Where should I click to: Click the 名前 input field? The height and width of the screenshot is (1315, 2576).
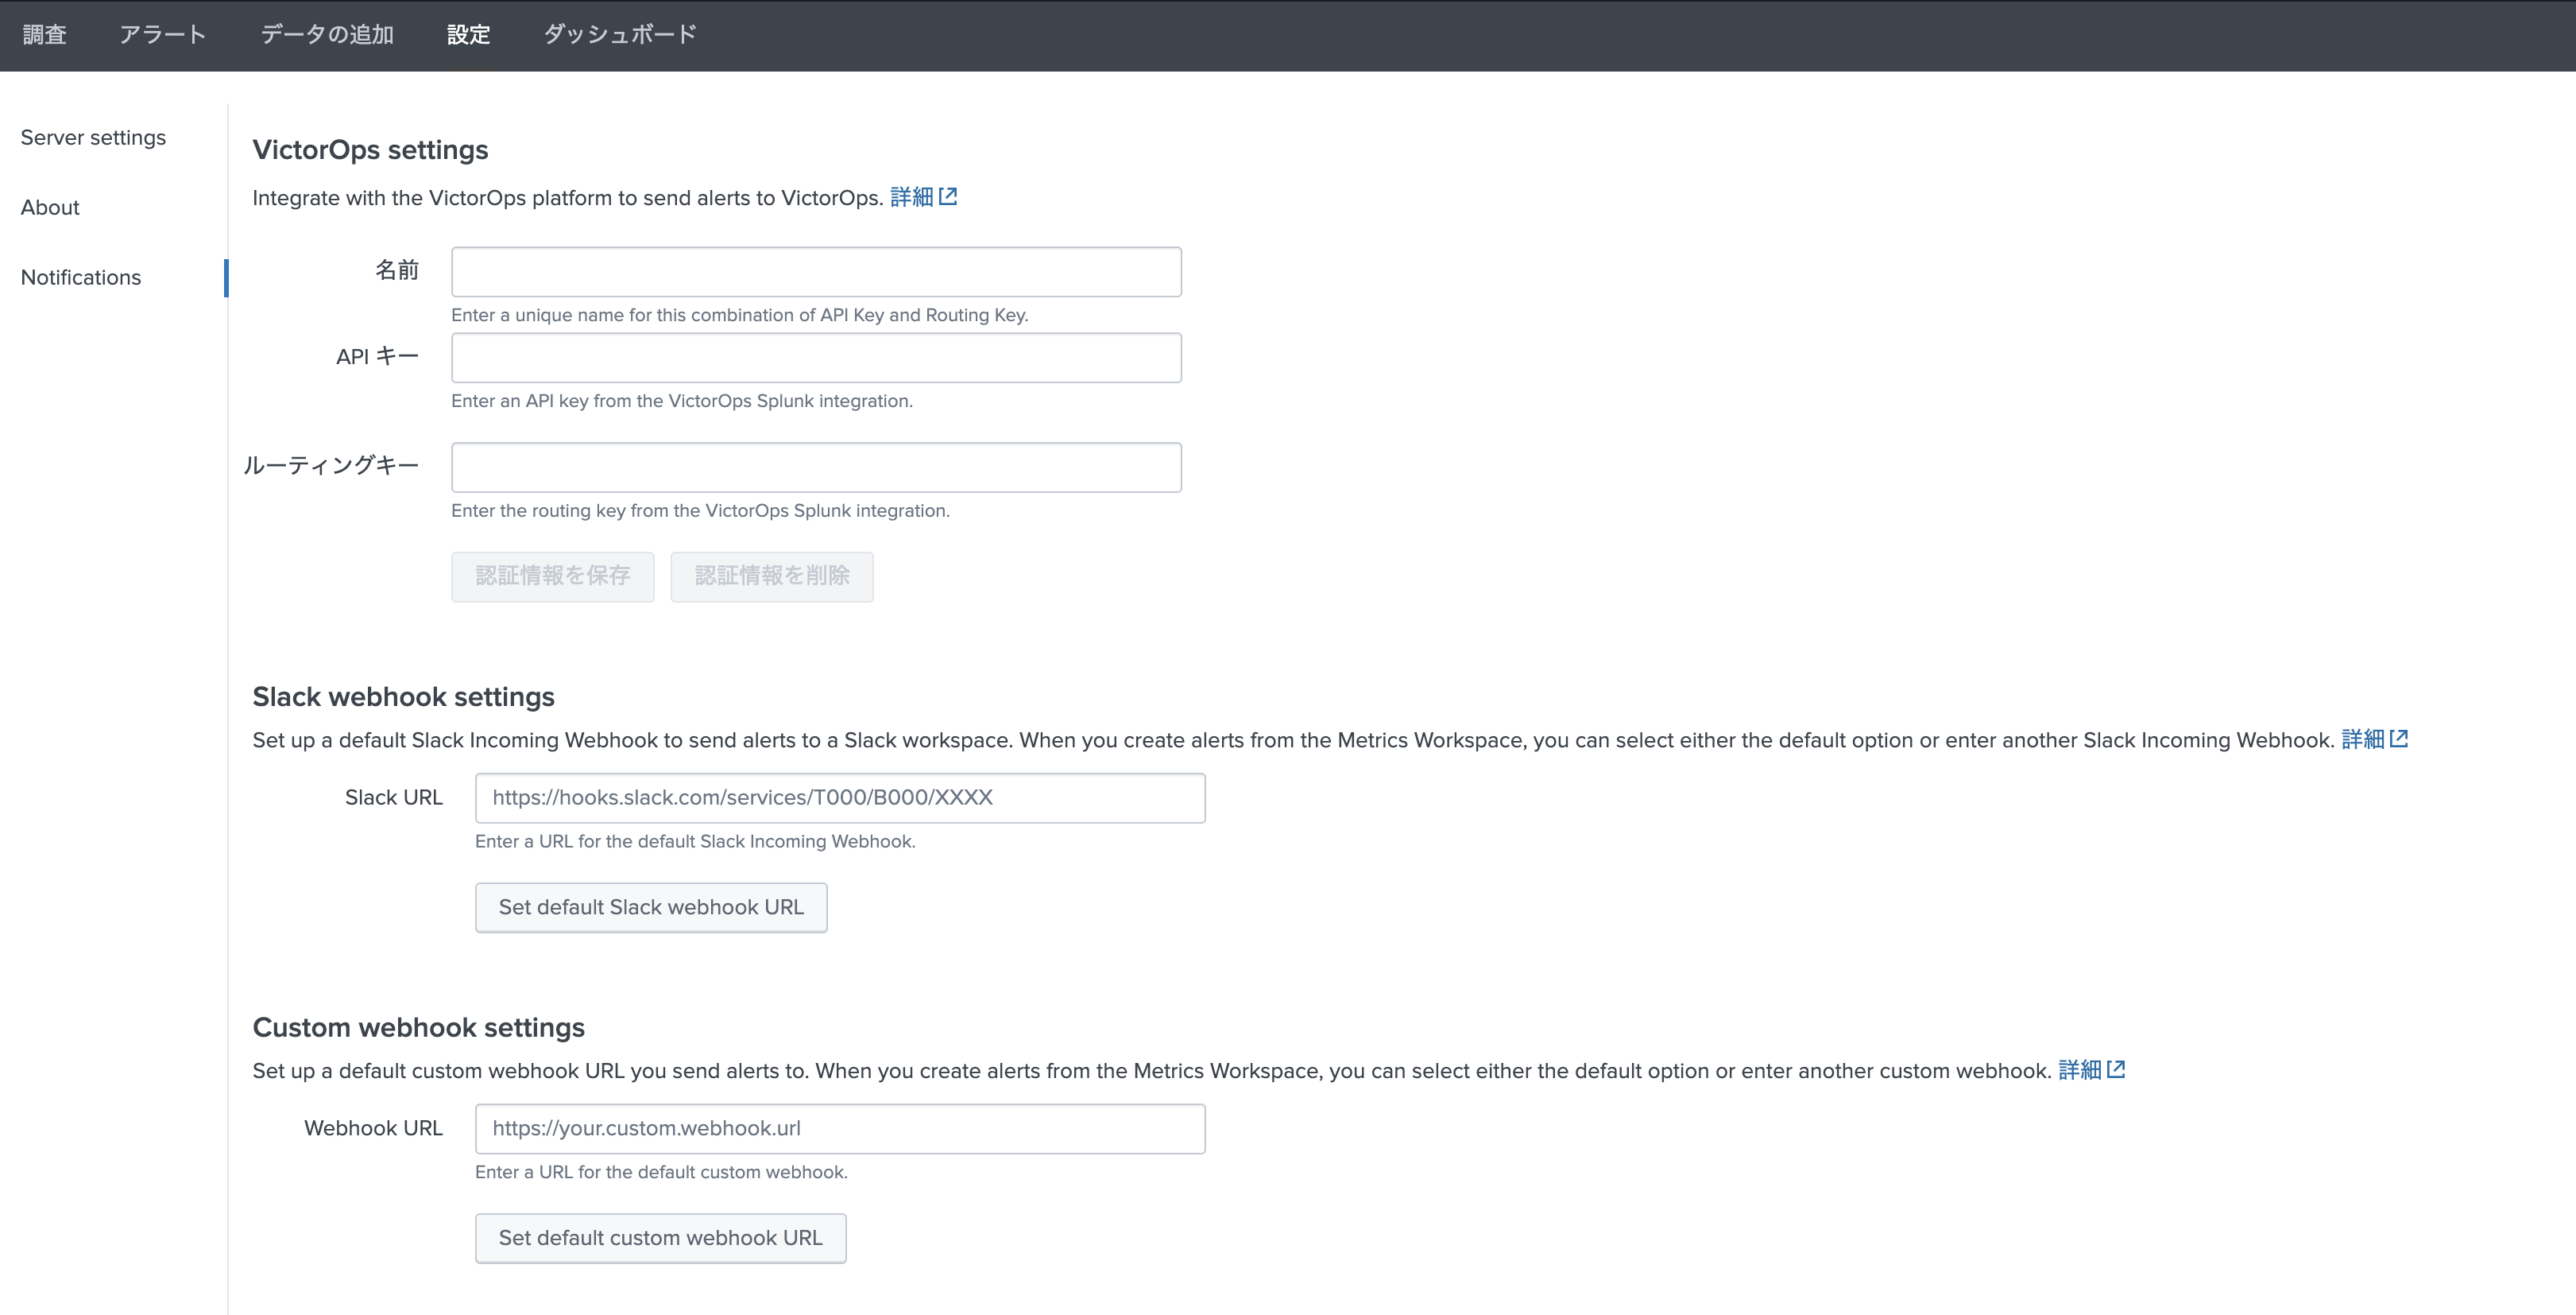[x=816, y=272]
